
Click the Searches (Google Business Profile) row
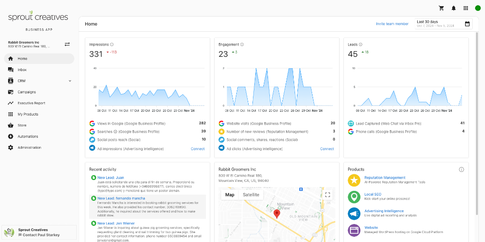[148, 132]
